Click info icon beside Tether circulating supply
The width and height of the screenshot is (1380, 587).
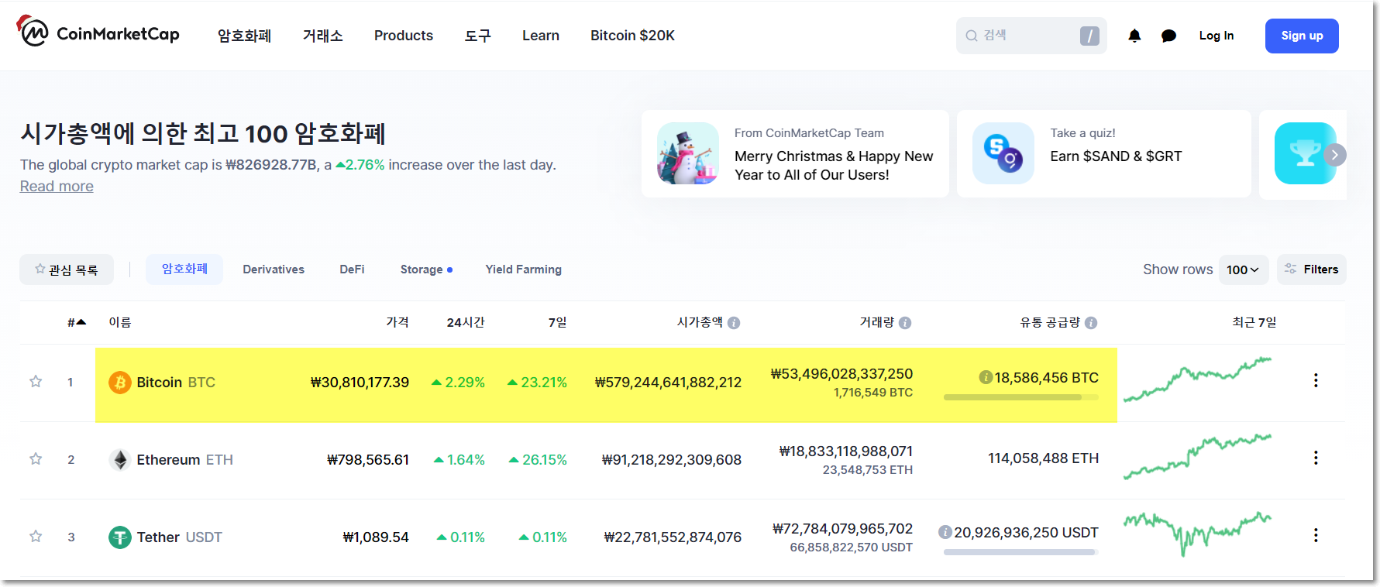tap(945, 532)
